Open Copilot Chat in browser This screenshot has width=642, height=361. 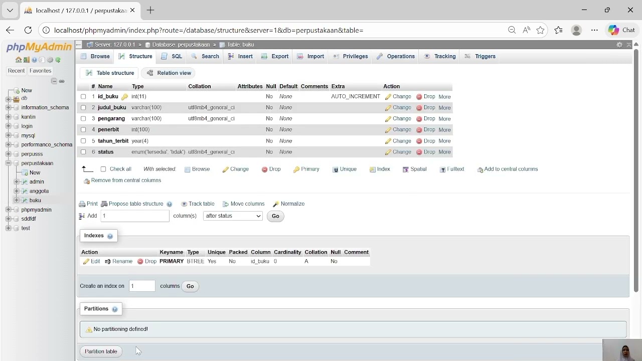click(x=621, y=30)
